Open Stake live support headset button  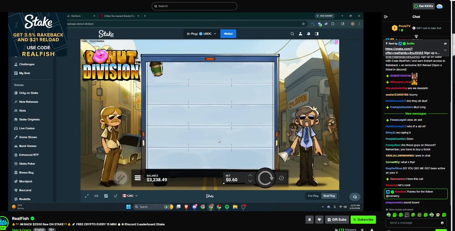click(354, 197)
